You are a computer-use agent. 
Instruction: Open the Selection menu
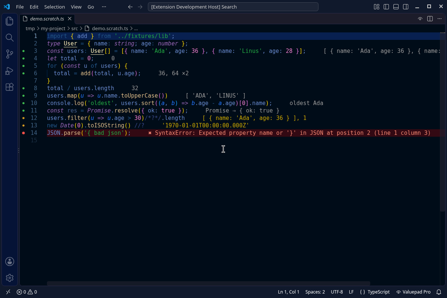pyautogui.click(x=54, y=7)
